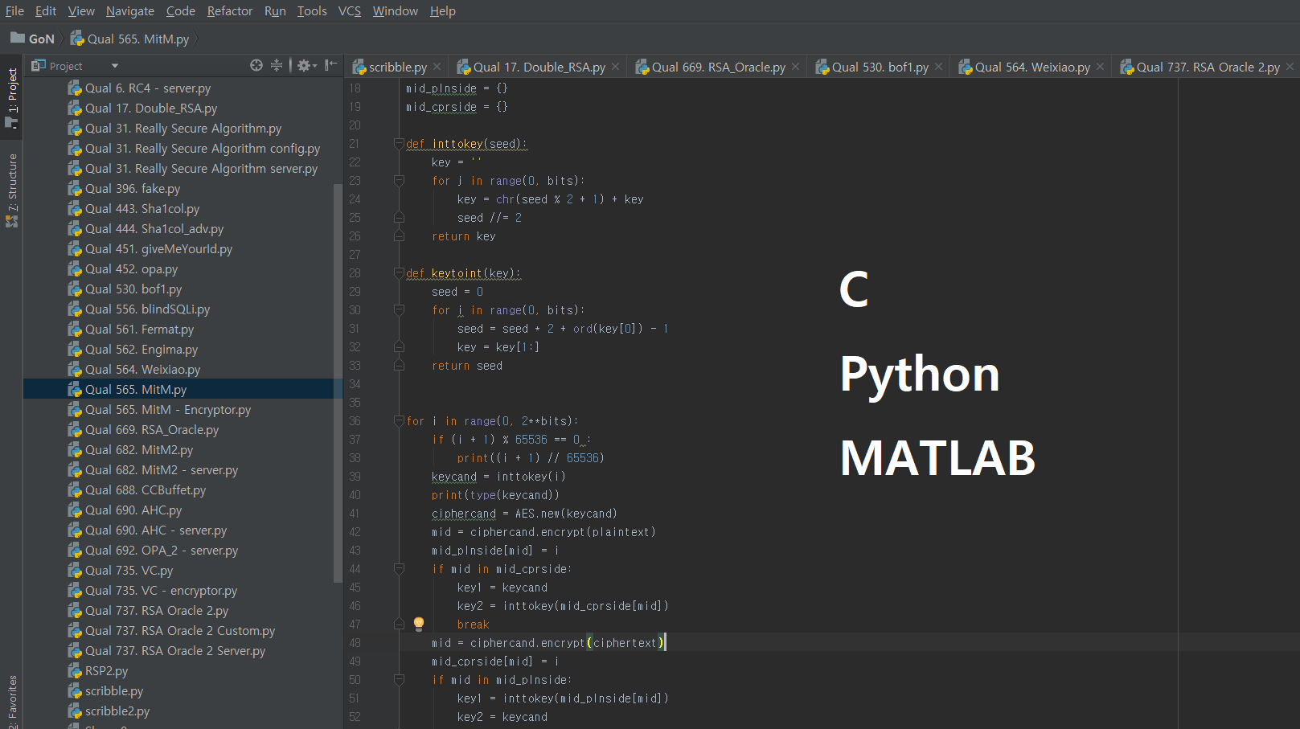Open the Help menu
Image resolution: width=1300 pixels, height=729 pixels.
[x=443, y=11]
